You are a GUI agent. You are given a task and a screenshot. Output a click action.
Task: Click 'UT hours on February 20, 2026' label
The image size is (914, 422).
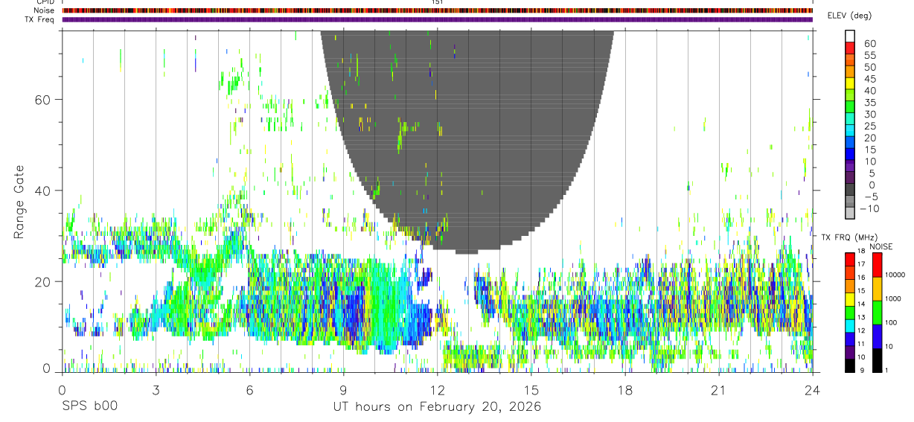click(437, 407)
